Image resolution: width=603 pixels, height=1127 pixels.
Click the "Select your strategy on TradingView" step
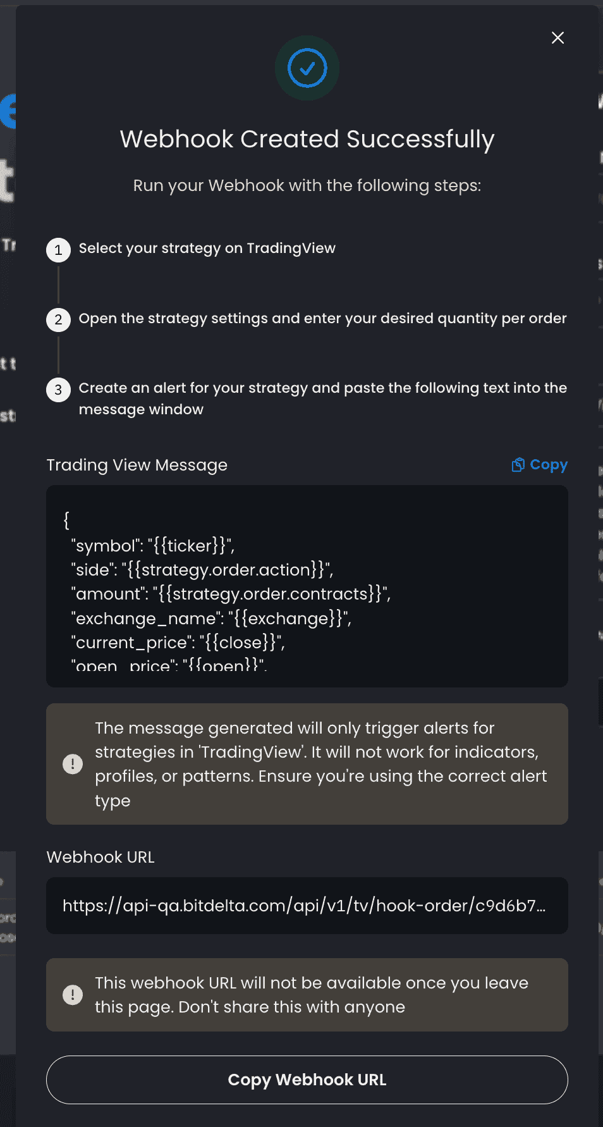pyautogui.click(x=207, y=249)
